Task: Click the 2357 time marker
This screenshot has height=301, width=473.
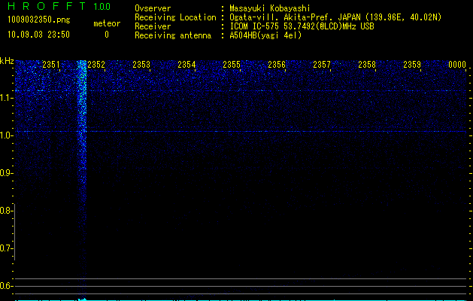Action: click(322, 65)
